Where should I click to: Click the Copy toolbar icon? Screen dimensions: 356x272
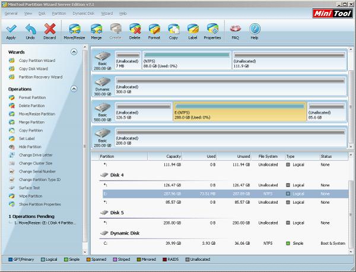click(173, 29)
